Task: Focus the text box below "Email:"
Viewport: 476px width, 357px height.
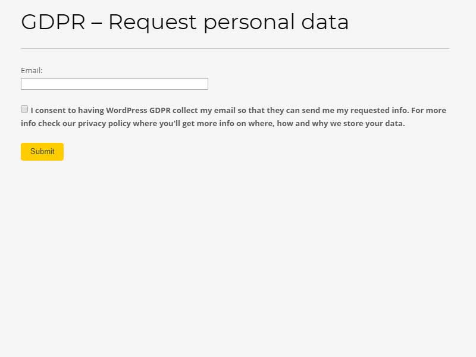Action: click(114, 84)
